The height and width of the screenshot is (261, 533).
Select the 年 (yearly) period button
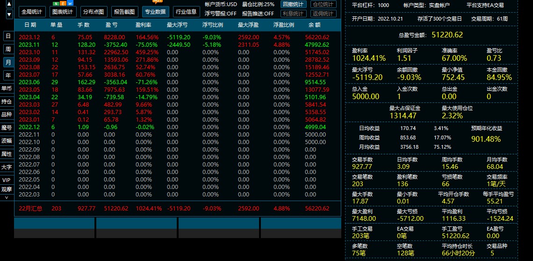point(8,75)
